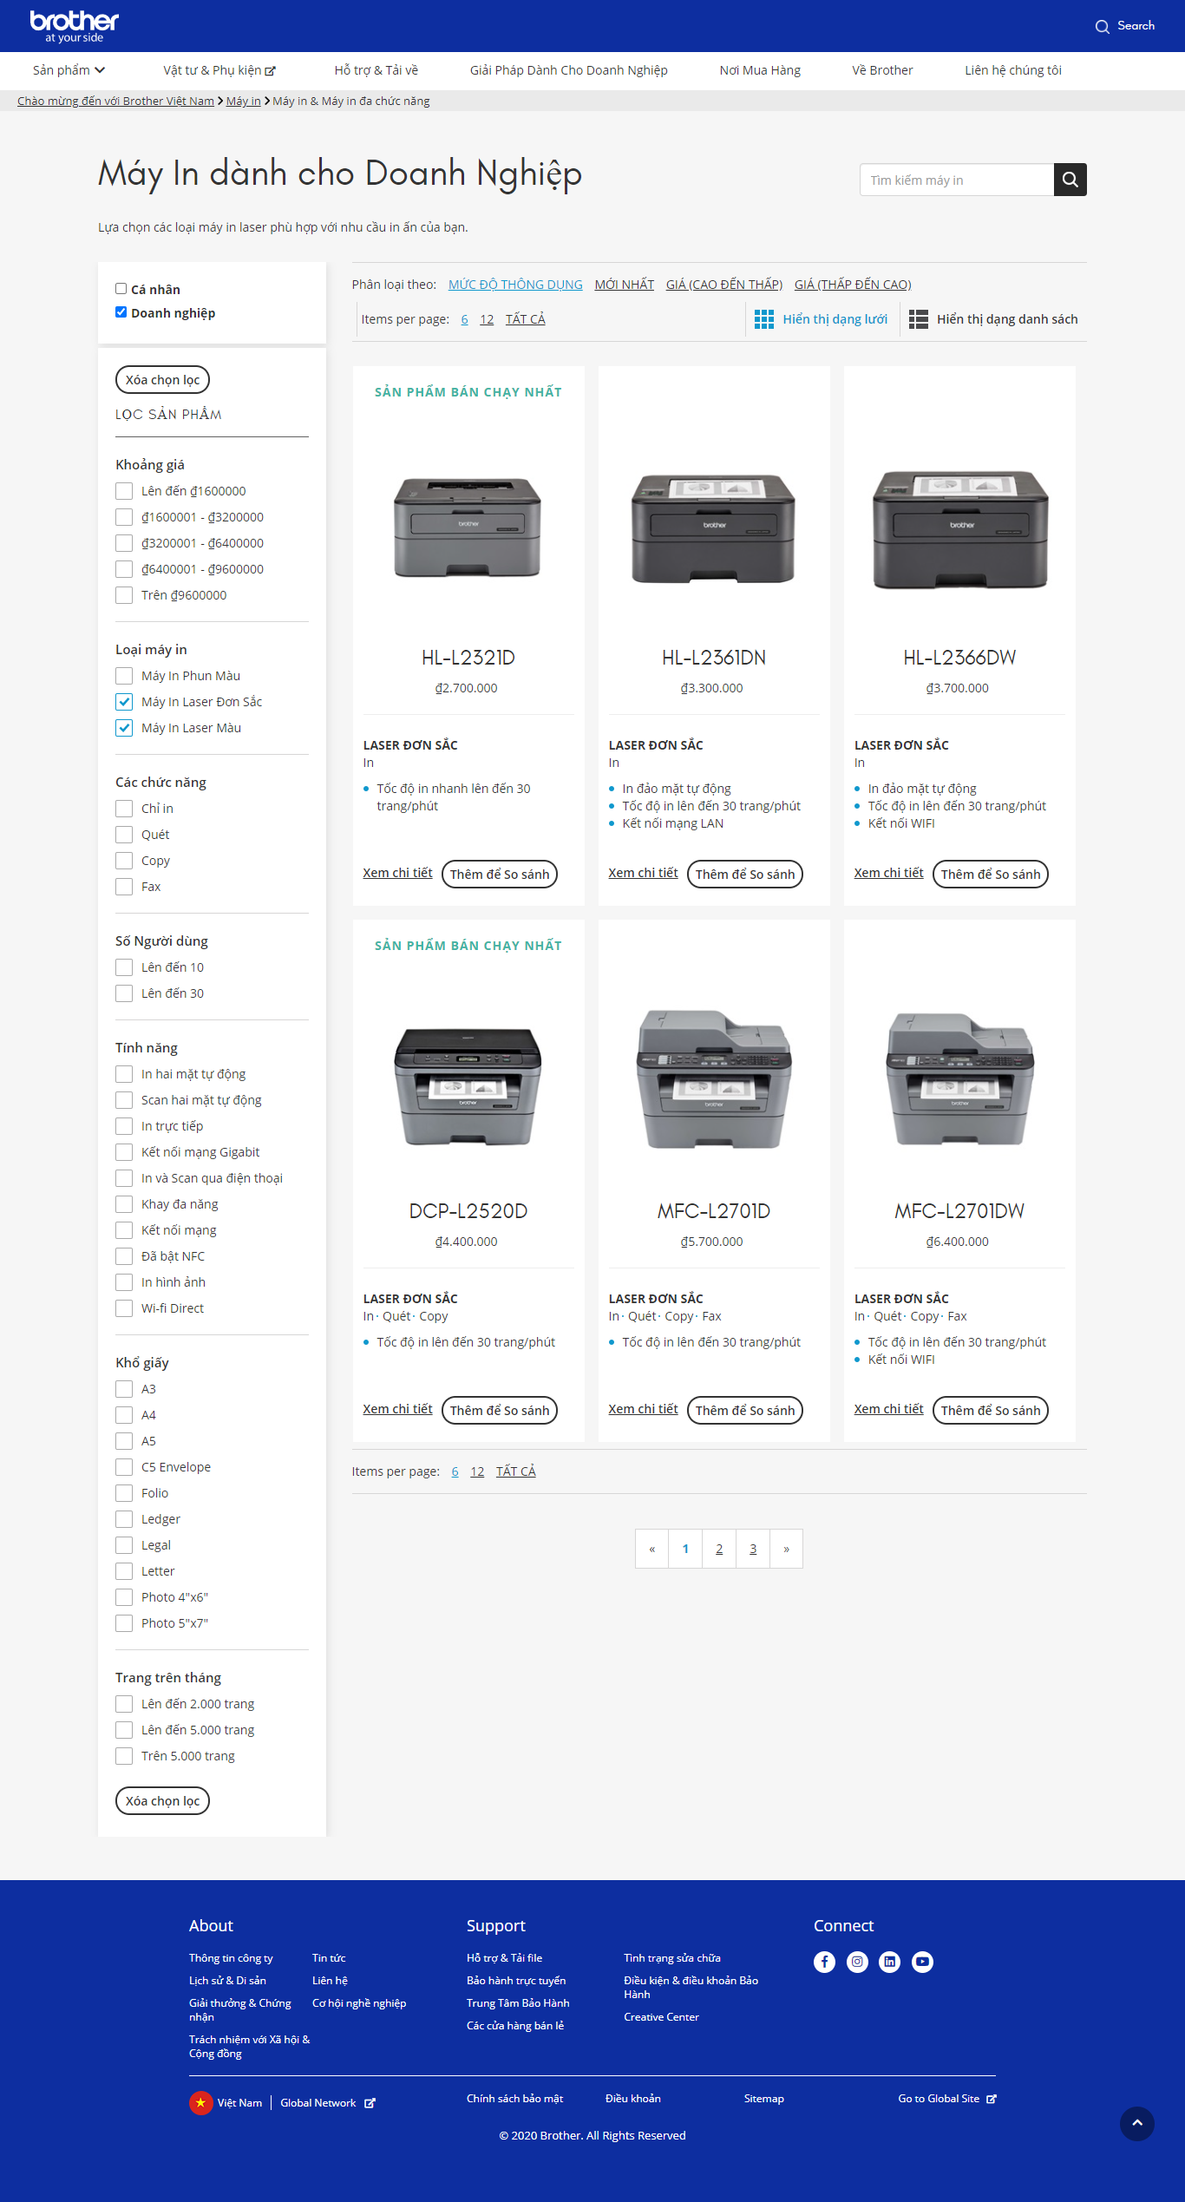Select Wi-fi Direct feature checkbox
Viewport: 1185px width, 2202px height.
pos(124,1308)
